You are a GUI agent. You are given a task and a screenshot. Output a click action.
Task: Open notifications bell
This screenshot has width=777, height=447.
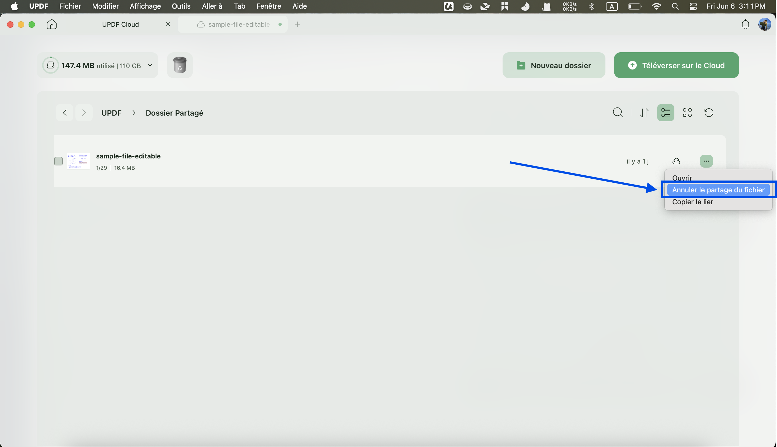[745, 24]
